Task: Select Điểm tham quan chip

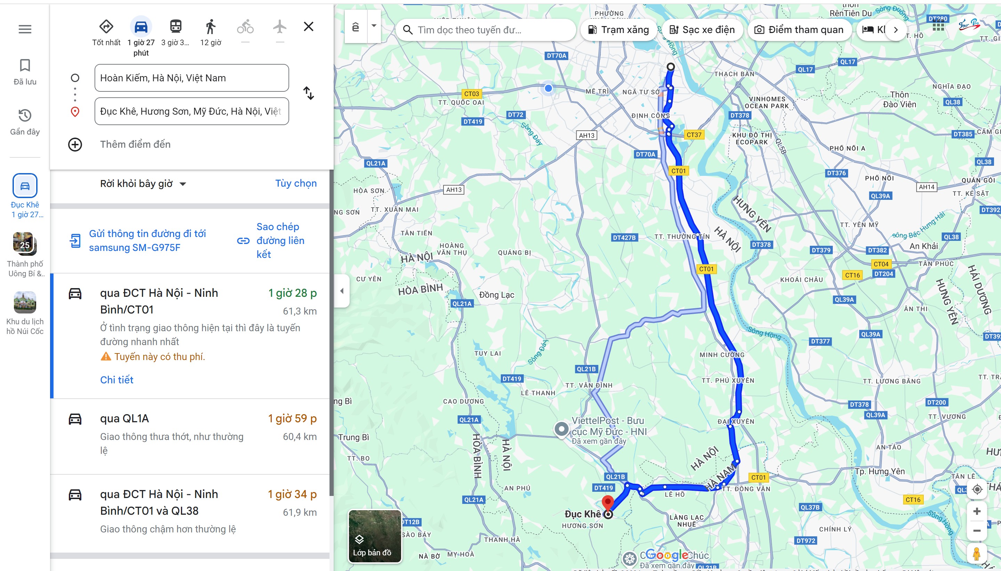Action: (799, 30)
